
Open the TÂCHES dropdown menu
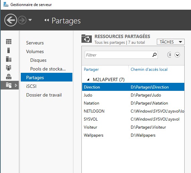click(171, 42)
